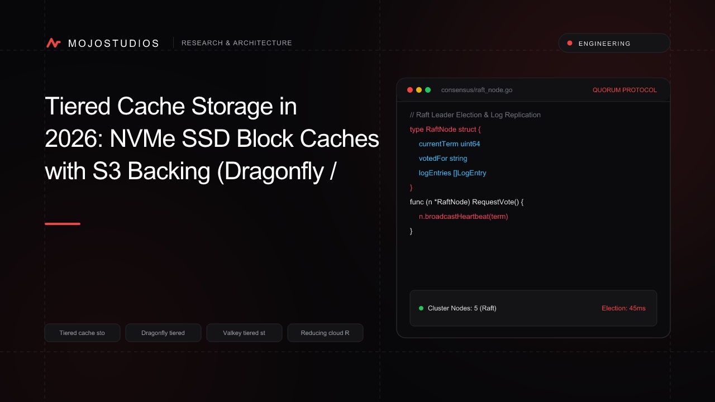Click the green maximize dot on code window

point(428,90)
